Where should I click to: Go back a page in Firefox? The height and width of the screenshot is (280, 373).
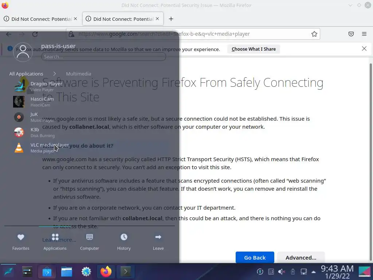[9, 34]
